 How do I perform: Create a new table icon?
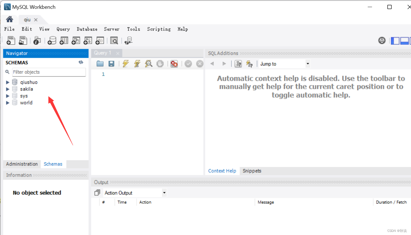[x=64, y=40]
